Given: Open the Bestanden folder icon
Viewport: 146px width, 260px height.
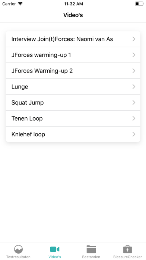Looking at the screenshot, I should pos(91,249).
